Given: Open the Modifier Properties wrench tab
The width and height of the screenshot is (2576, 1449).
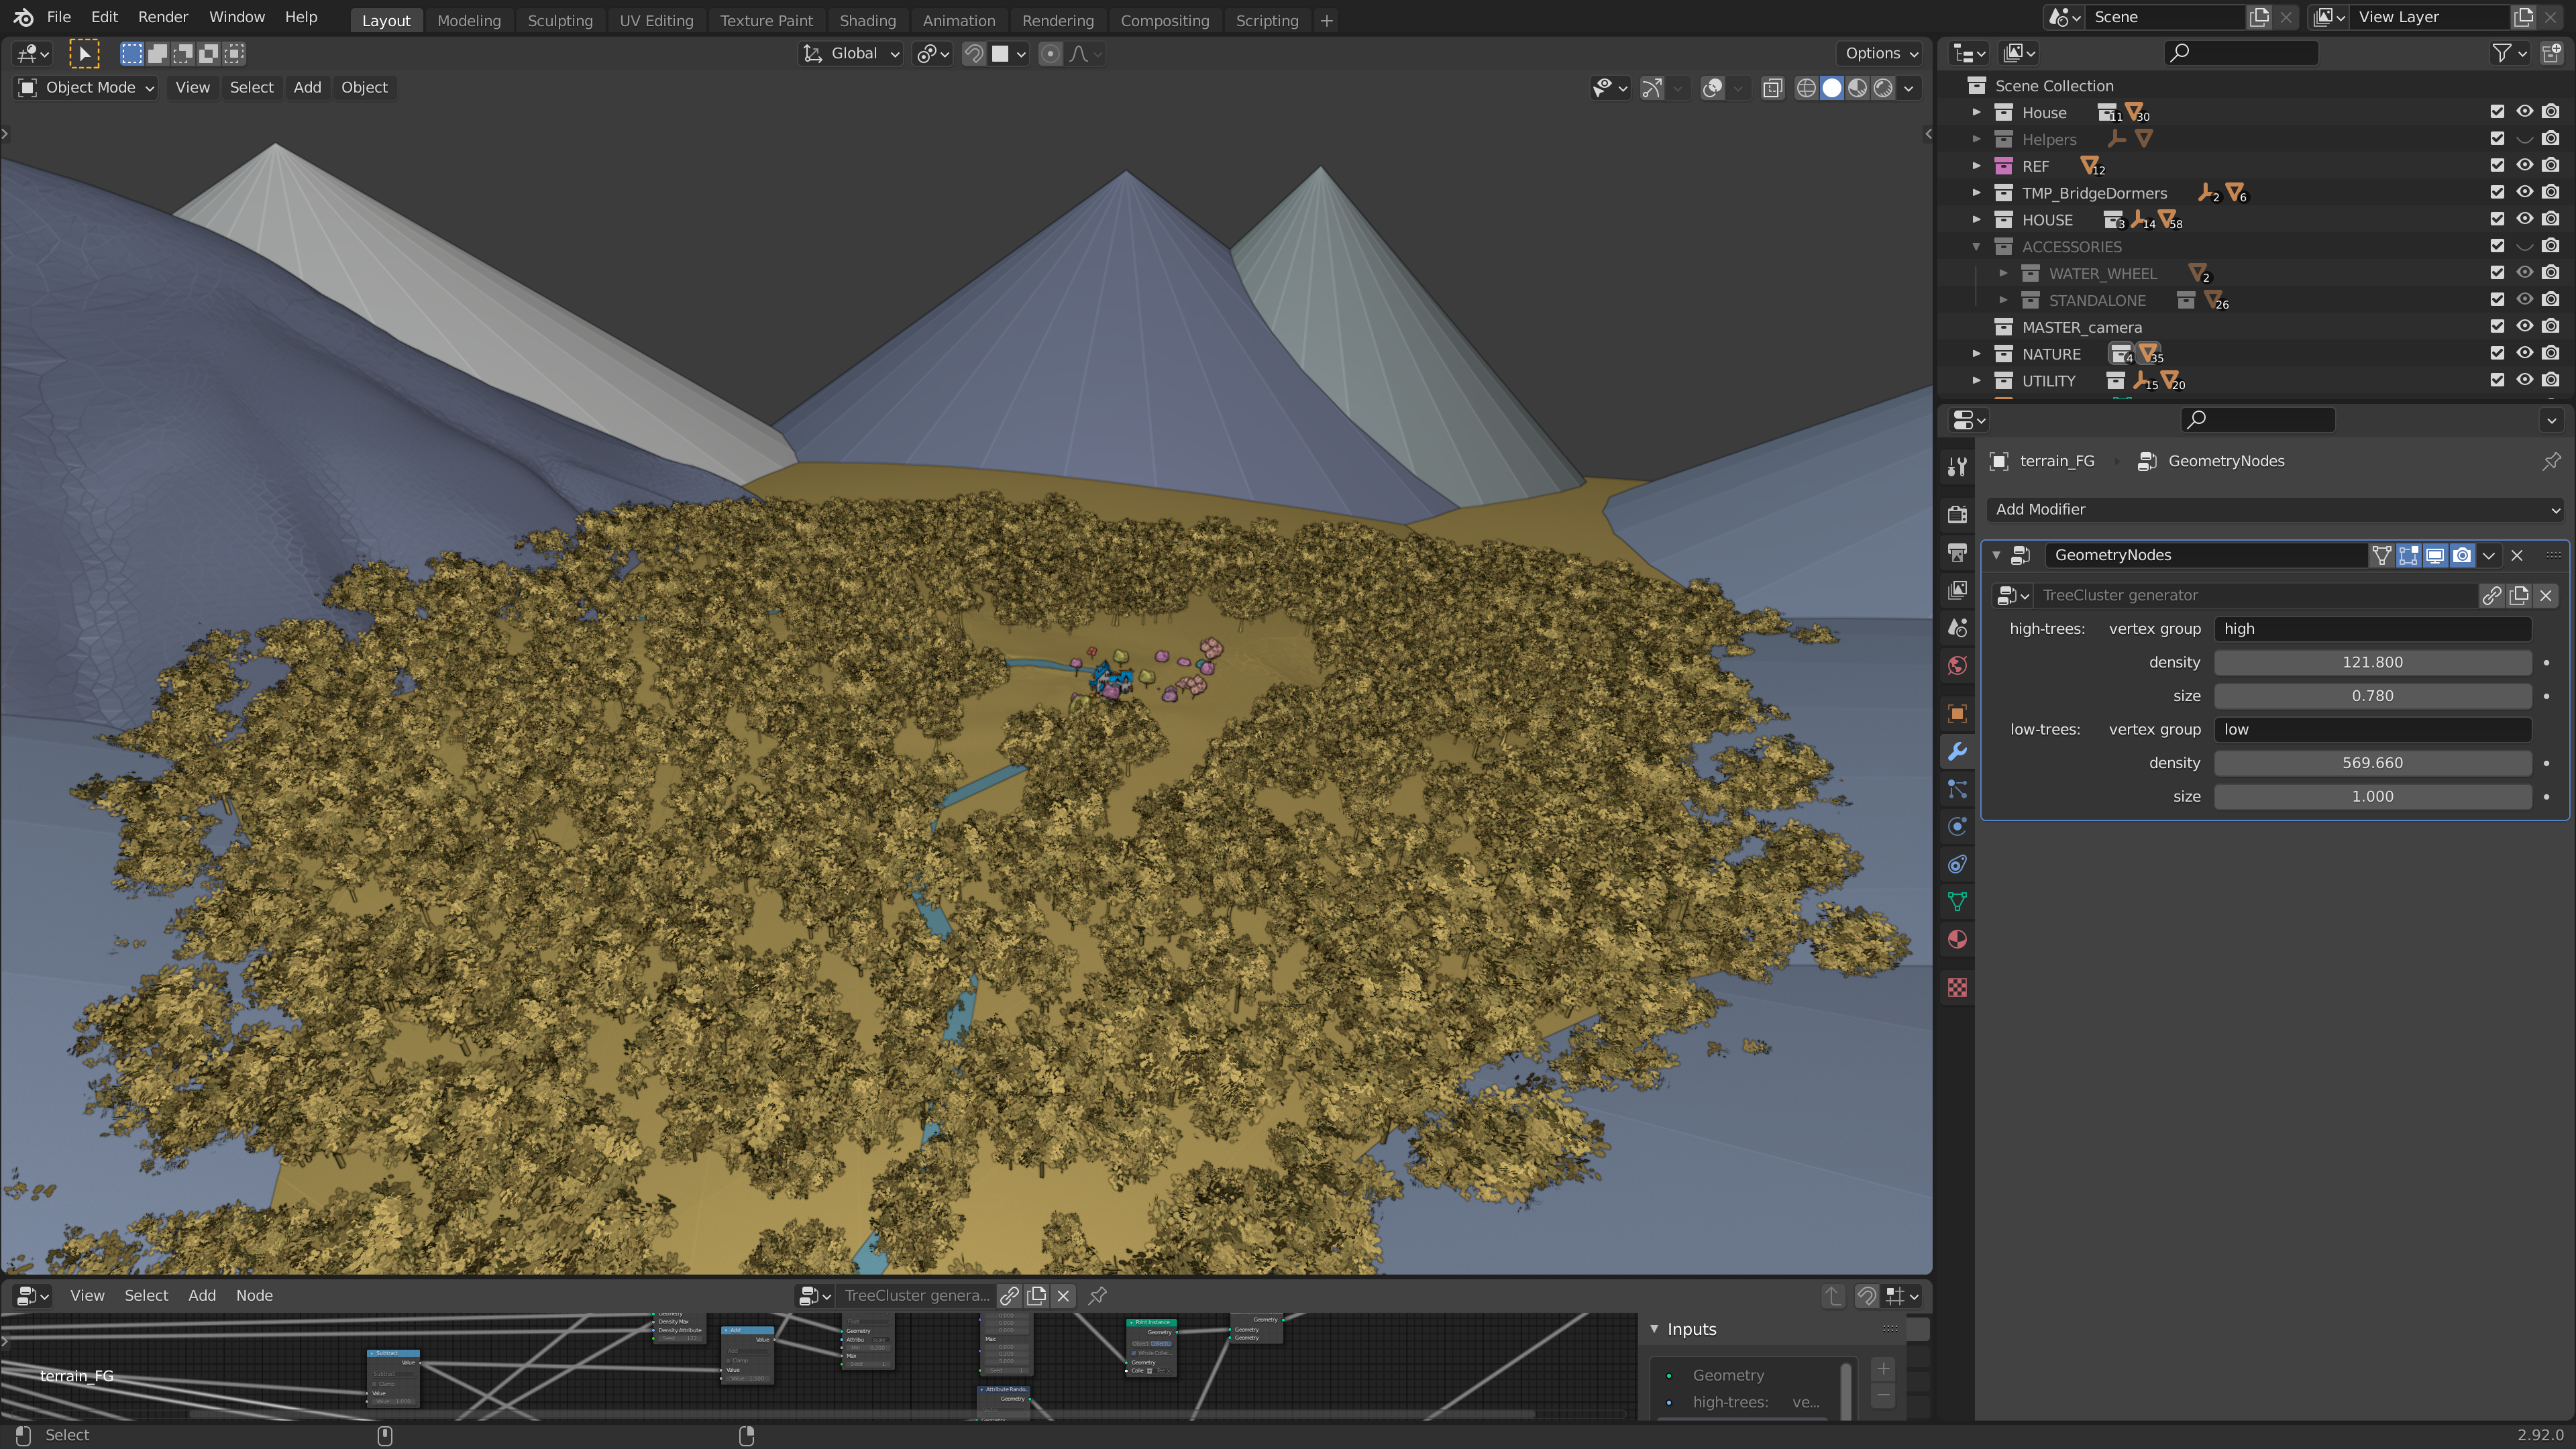Looking at the screenshot, I should tap(1957, 751).
